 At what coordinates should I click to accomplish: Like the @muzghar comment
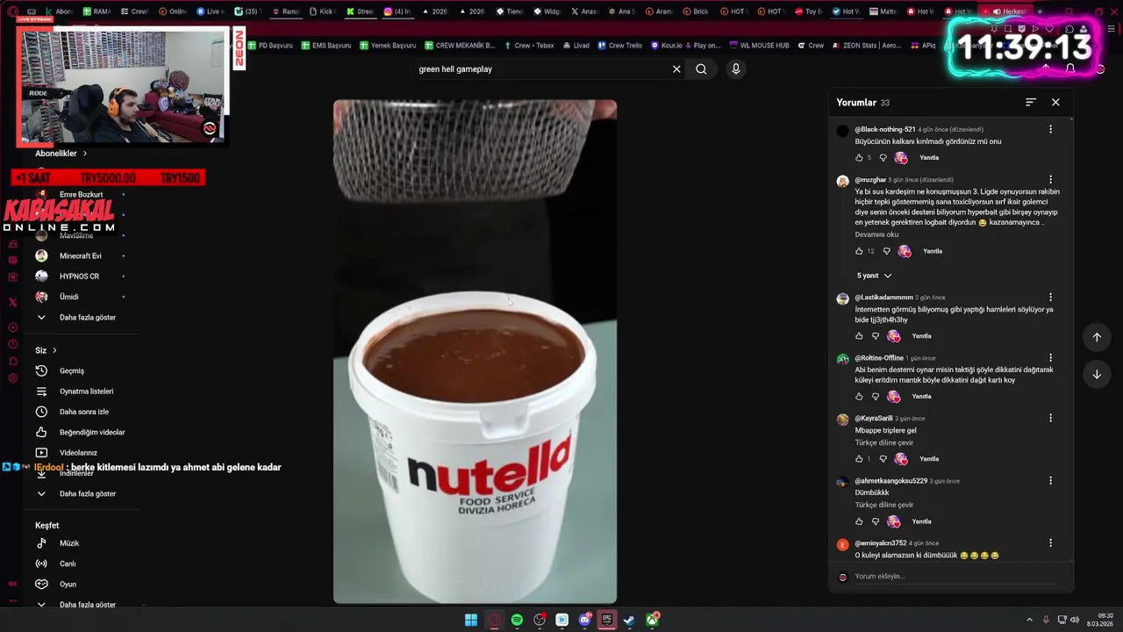(859, 251)
